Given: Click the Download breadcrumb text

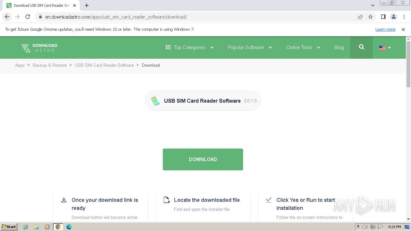Looking at the screenshot, I should point(151,65).
